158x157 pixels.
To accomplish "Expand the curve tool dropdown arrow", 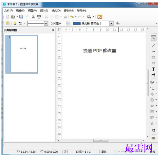I will click(156, 82).
